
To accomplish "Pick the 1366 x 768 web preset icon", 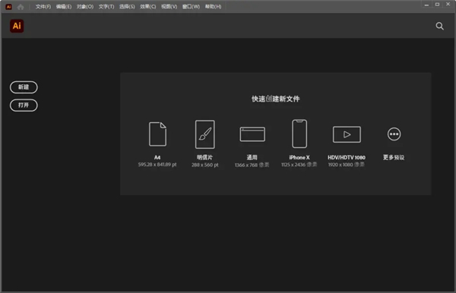I will [252, 134].
